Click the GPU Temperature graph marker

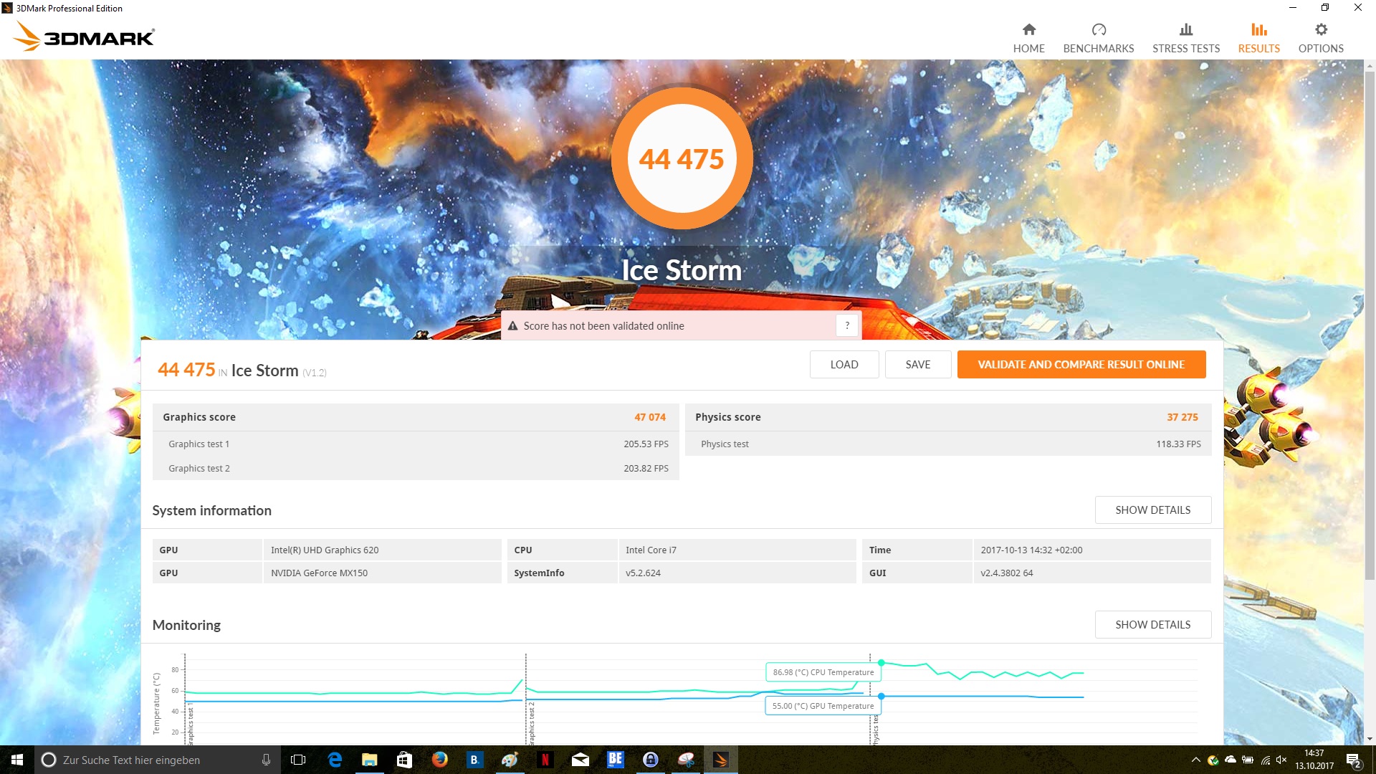pos(881,696)
